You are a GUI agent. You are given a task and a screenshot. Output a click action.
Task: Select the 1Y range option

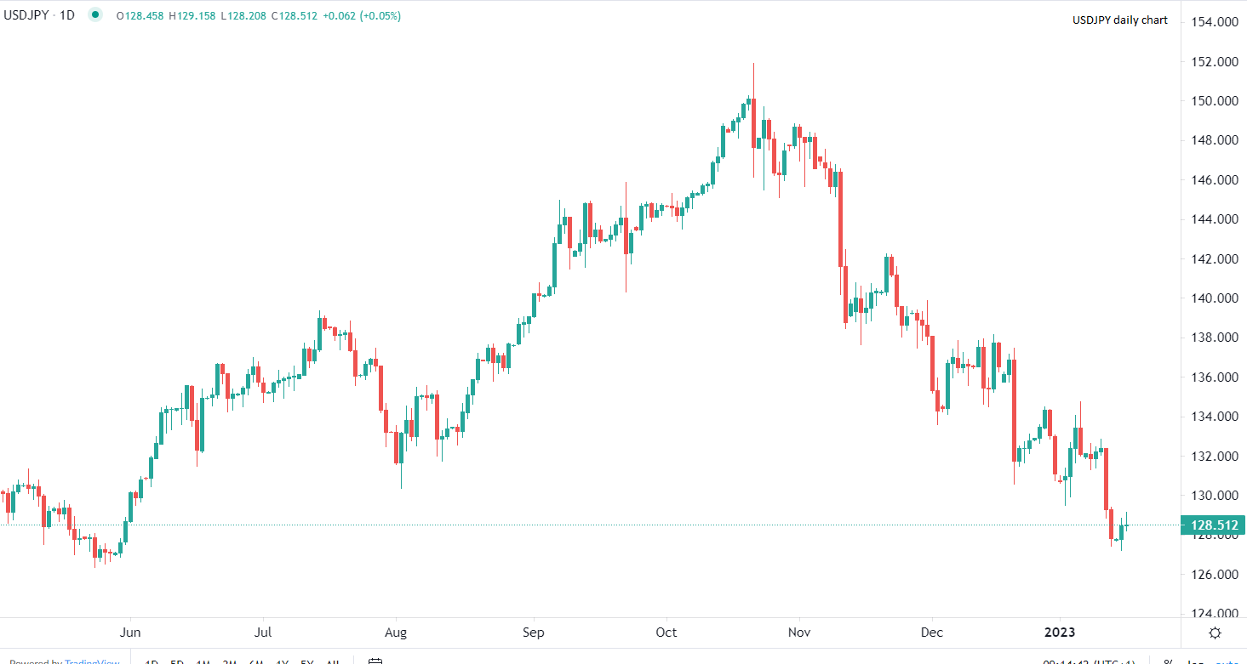coord(283,660)
